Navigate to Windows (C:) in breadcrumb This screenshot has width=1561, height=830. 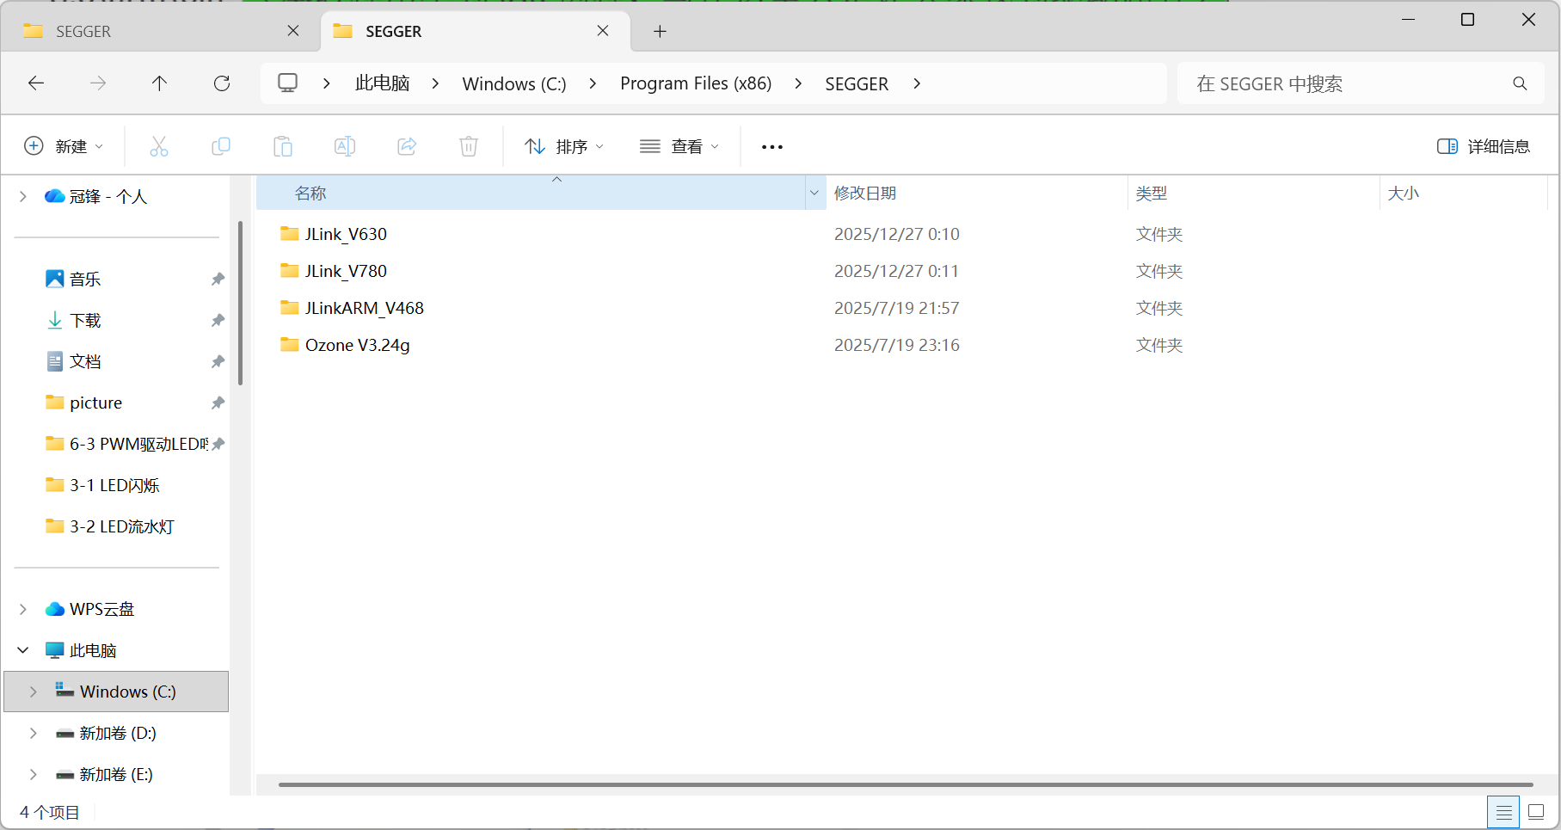tap(514, 83)
